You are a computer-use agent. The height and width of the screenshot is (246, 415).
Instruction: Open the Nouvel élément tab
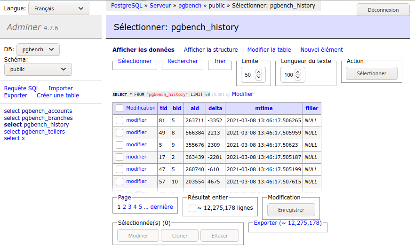(x=321, y=50)
